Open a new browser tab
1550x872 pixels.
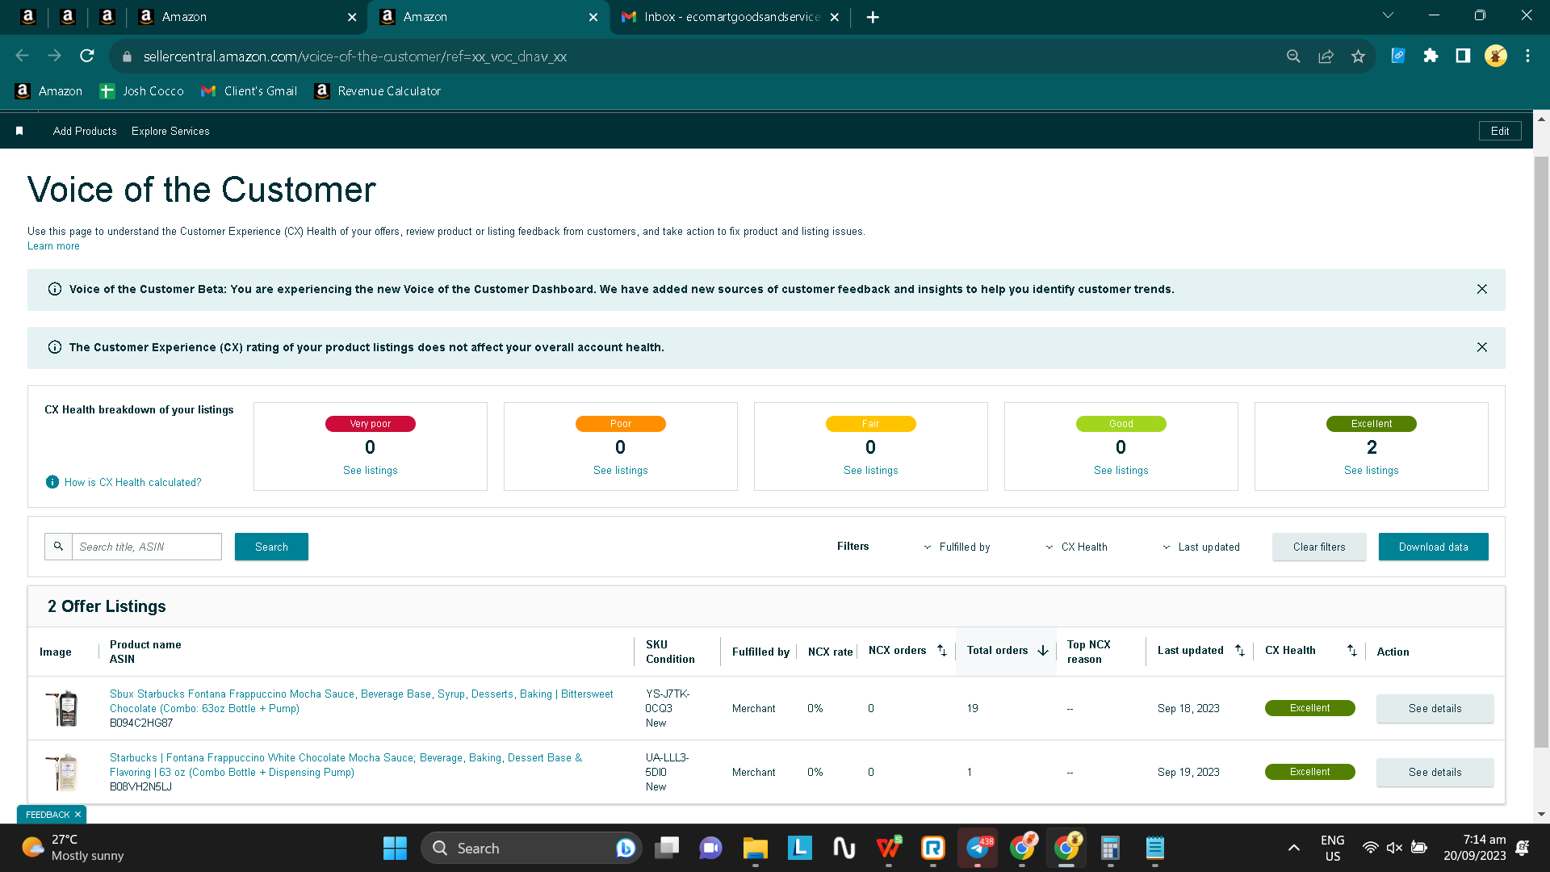tap(873, 17)
